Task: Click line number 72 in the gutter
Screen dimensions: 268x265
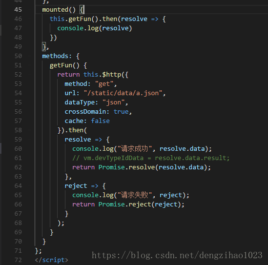Action: (x=18, y=260)
